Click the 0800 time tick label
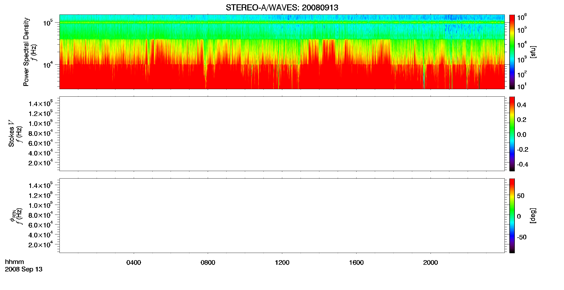This screenshot has height=290, width=564. pos(208,263)
